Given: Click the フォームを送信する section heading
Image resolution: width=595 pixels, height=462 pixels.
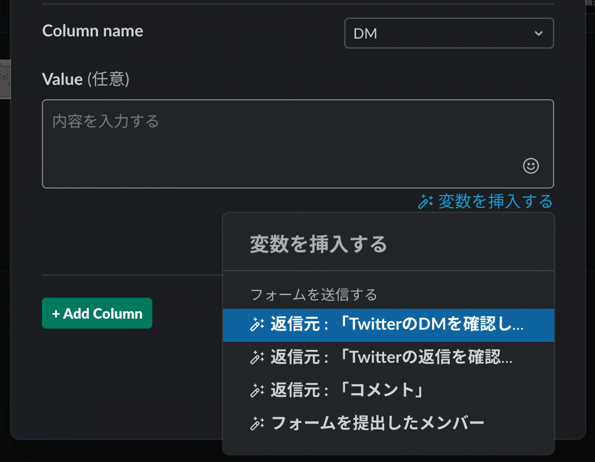Looking at the screenshot, I should 314,295.
